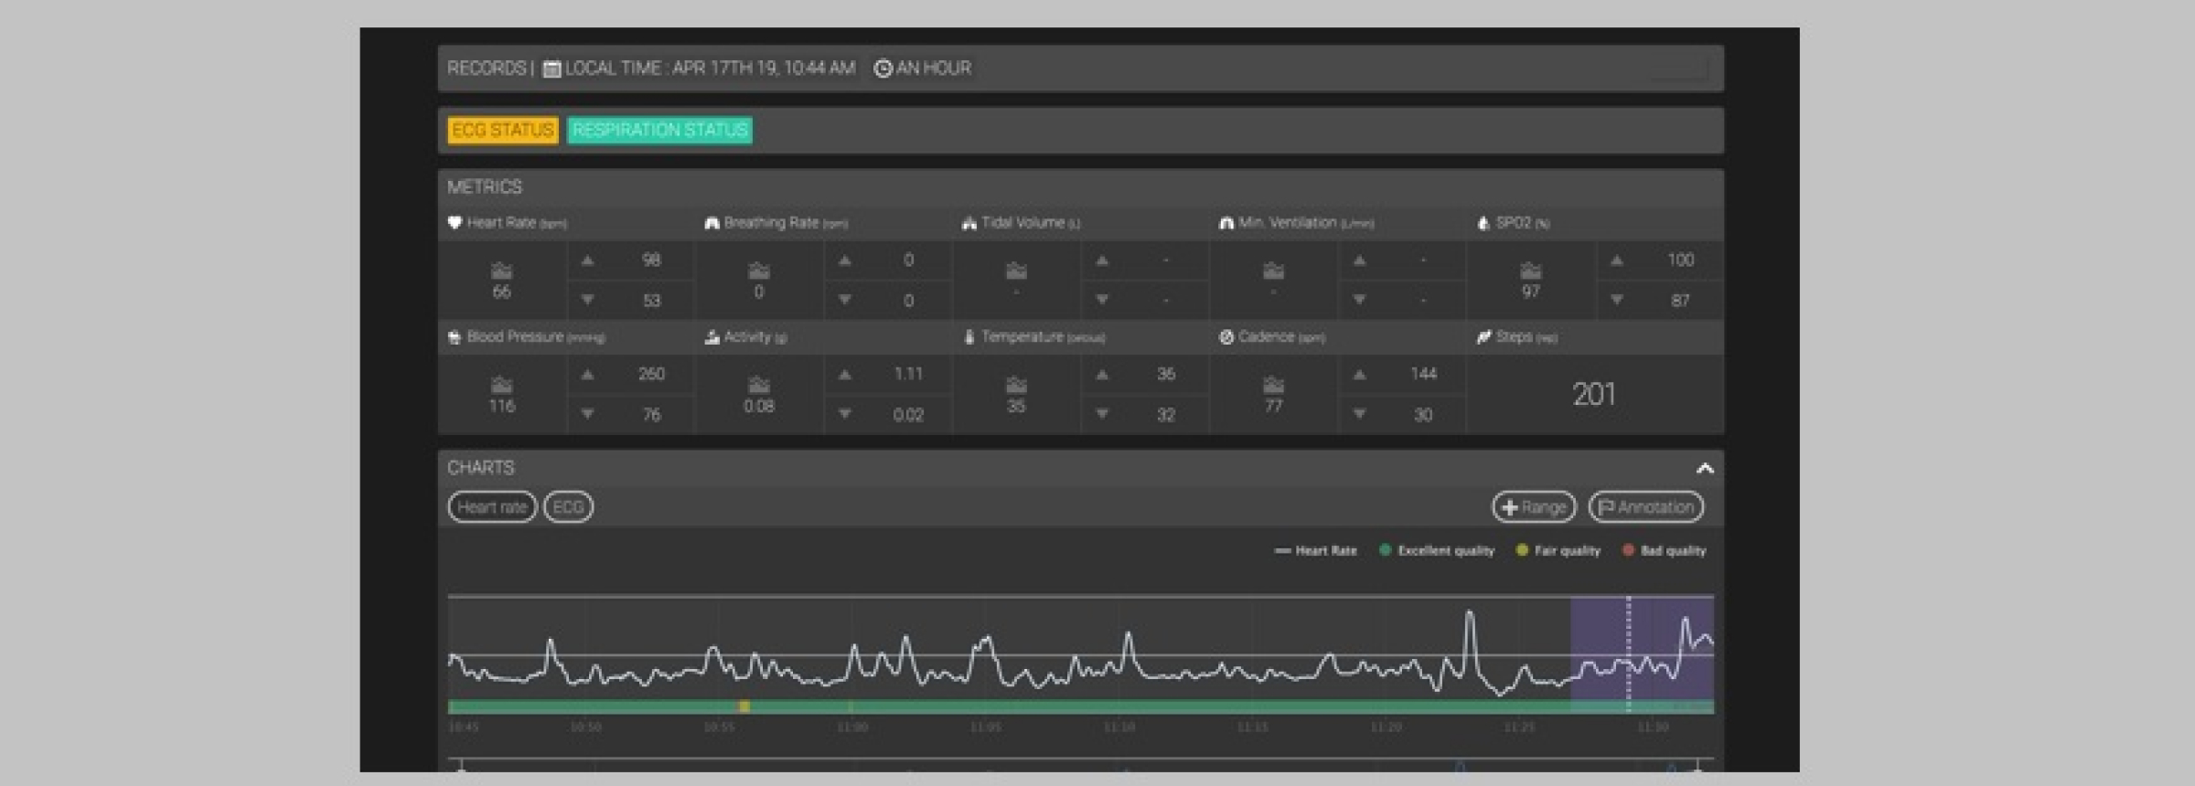Click the blood pressure minimum value 76
The width and height of the screenshot is (2195, 786).
point(651,415)
